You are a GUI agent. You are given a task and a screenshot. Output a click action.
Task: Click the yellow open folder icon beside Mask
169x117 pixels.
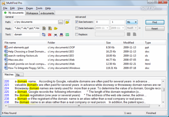[x=56, y=28]
